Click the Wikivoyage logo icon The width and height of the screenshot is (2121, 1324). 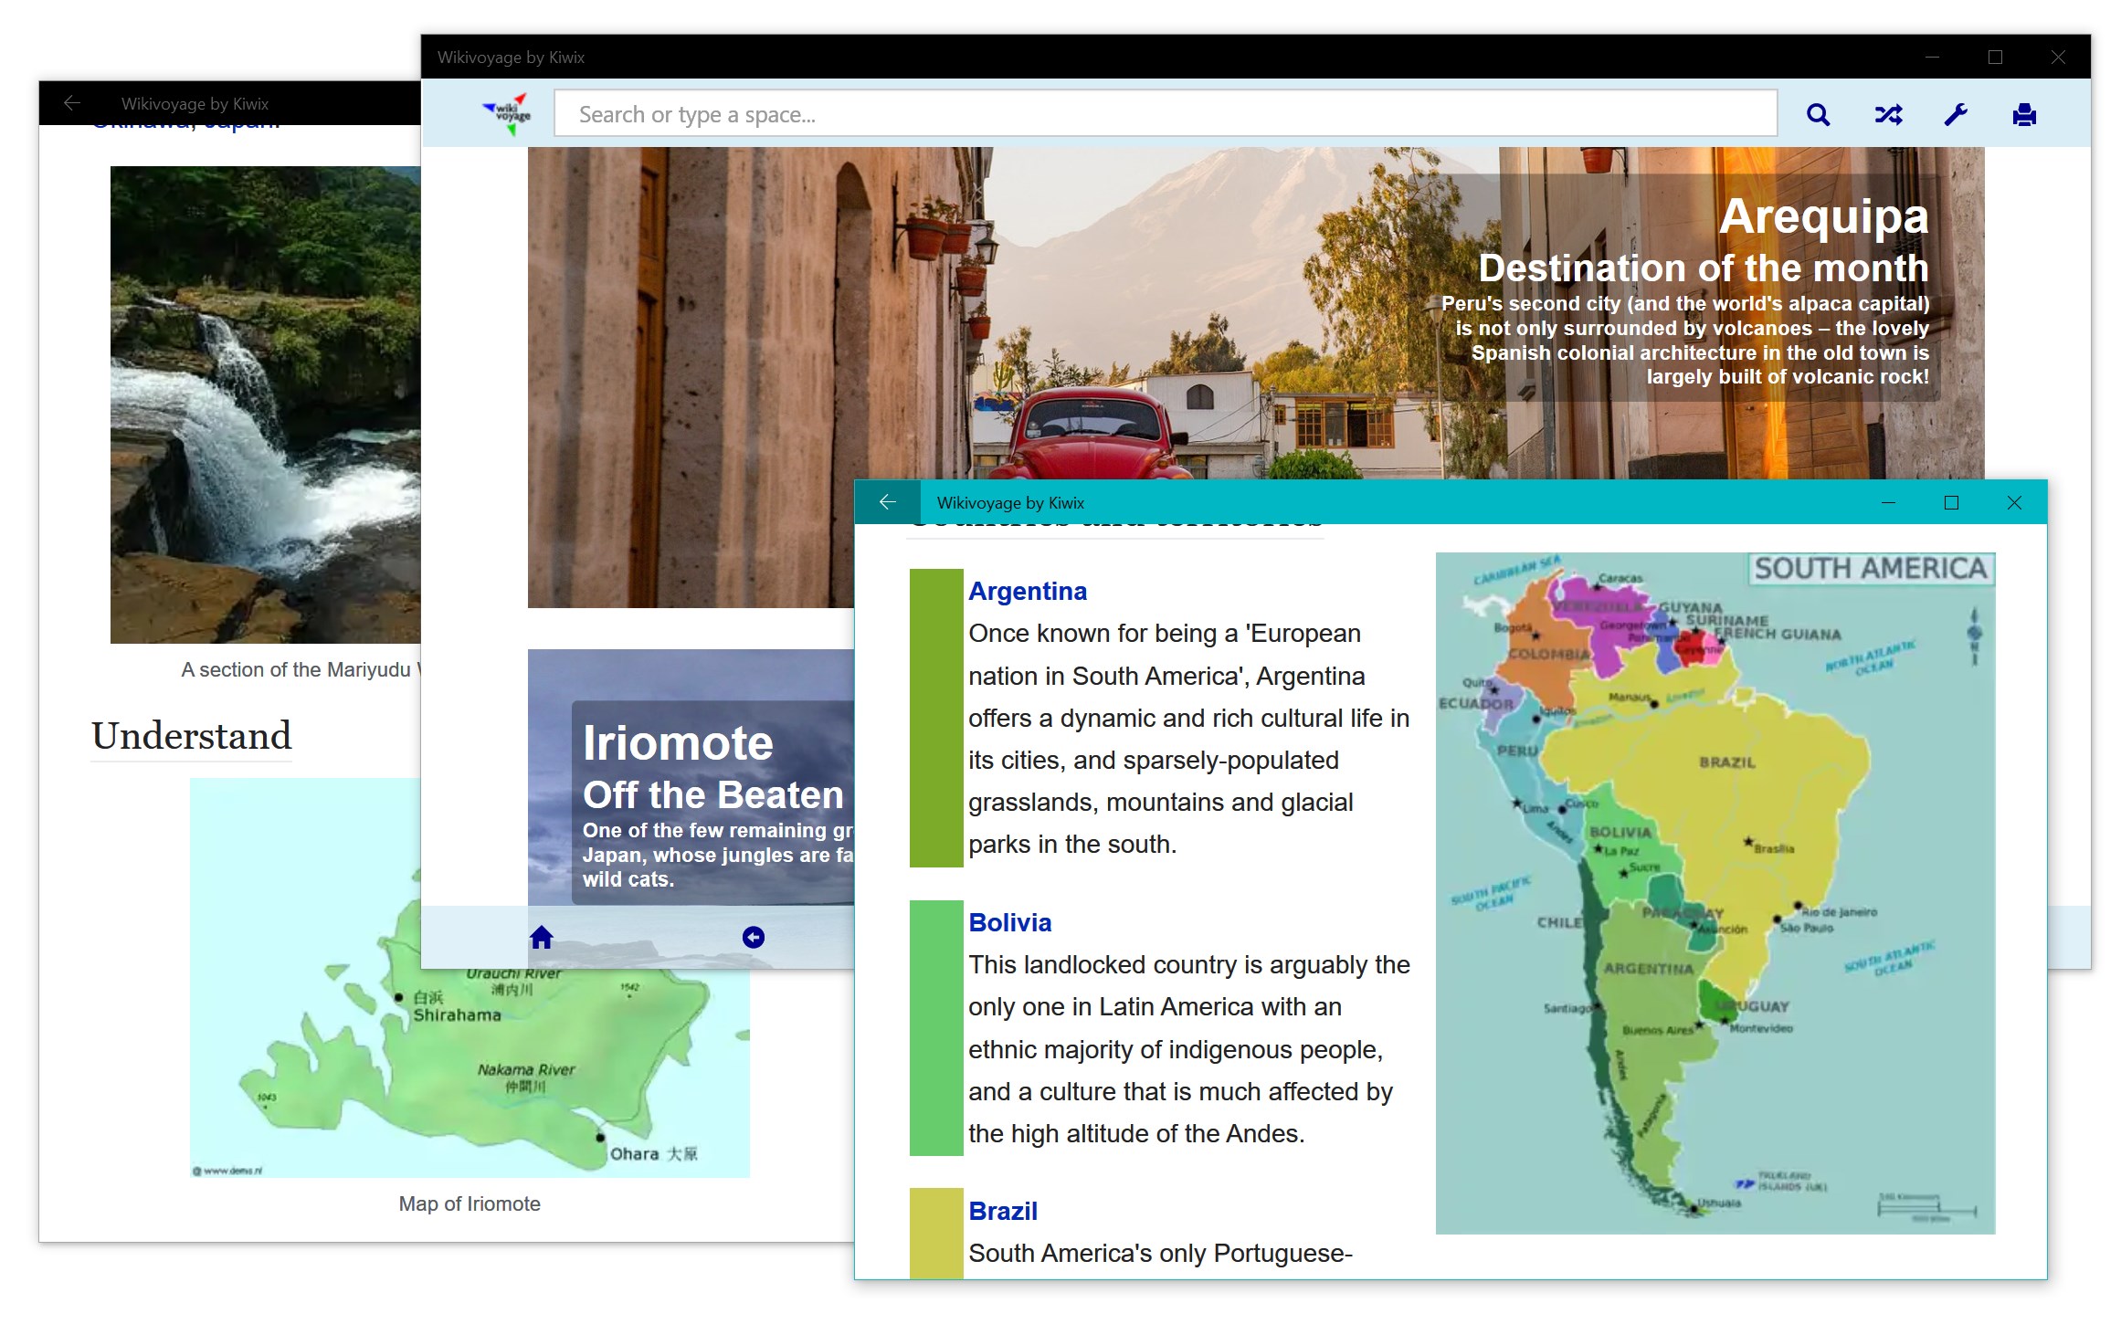tap(508, 114)
